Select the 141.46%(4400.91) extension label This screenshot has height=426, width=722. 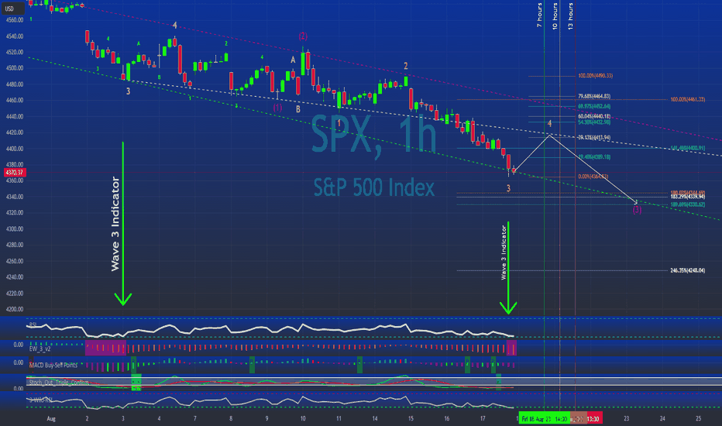(687, 148)
